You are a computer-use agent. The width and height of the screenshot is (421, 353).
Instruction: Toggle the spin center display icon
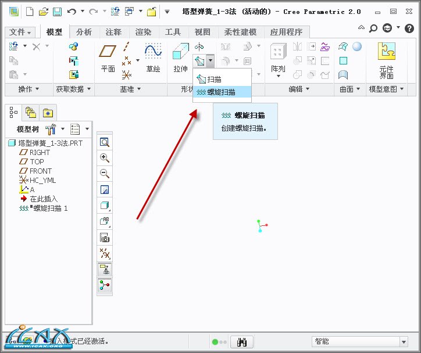click(x=105, y=285)
